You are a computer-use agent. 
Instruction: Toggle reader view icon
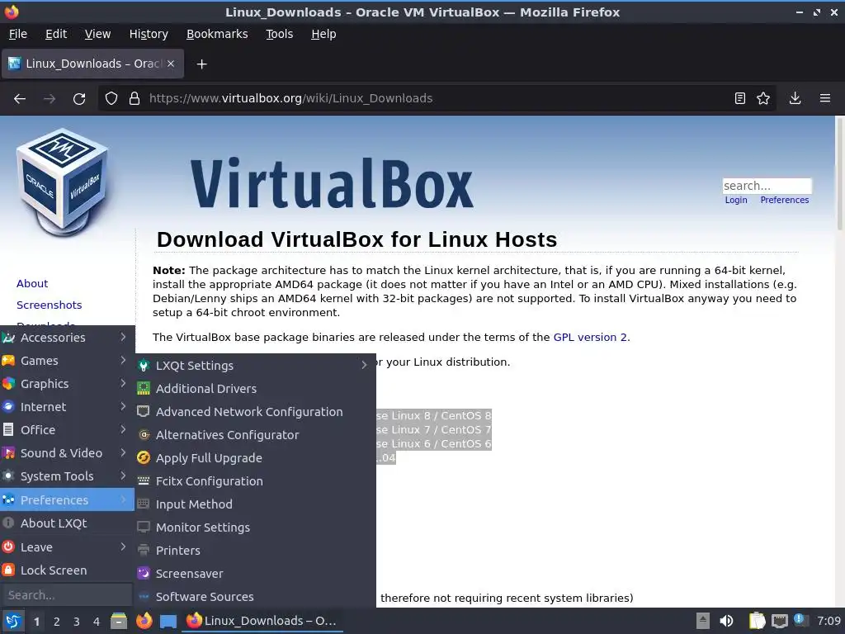coord(740,98)
